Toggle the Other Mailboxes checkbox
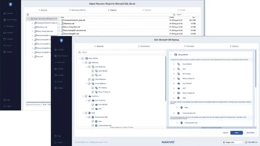This screenshot has height=146, width=260. pos(89,79)
